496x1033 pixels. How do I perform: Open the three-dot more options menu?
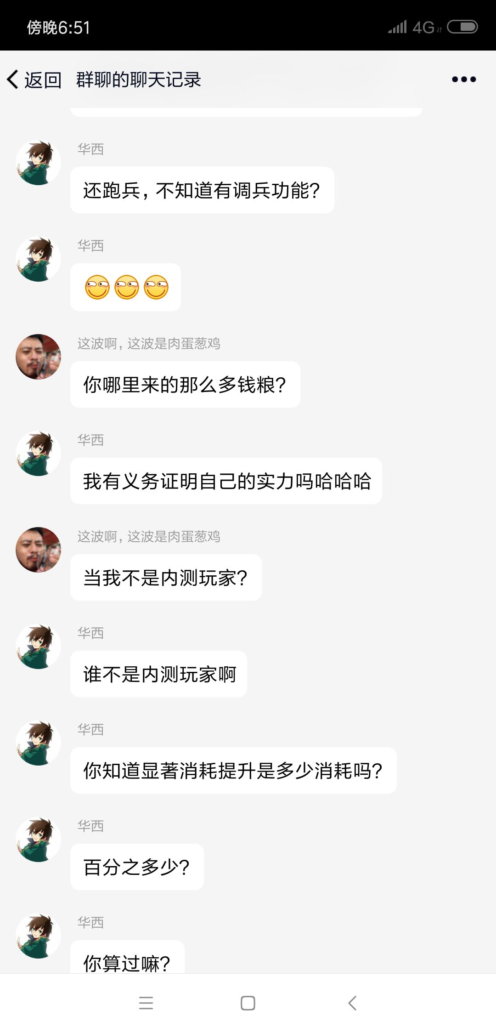coord(464,79)
